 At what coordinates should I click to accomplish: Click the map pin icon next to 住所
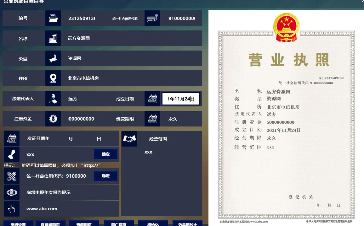click(x=53, y=78)
